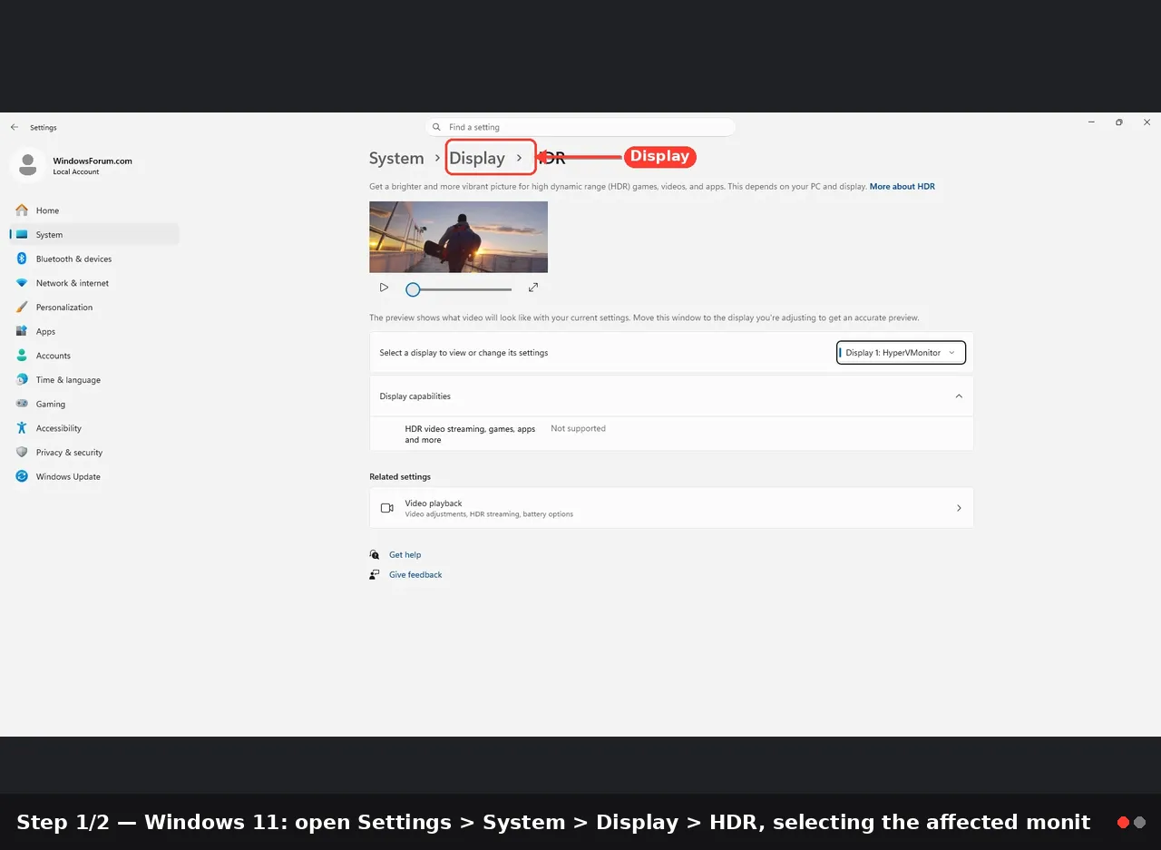1161x850 pixels.
Task: Choose the Personalization paintbrush icon
Action: coord(22,308)
